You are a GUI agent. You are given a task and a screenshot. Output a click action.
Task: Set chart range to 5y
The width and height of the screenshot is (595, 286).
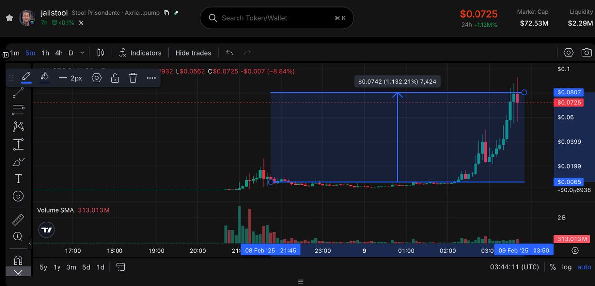43,267
